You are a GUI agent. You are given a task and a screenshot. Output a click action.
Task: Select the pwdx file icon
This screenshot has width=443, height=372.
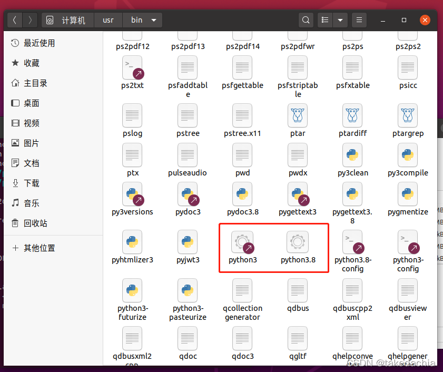(x=298, y=155)
